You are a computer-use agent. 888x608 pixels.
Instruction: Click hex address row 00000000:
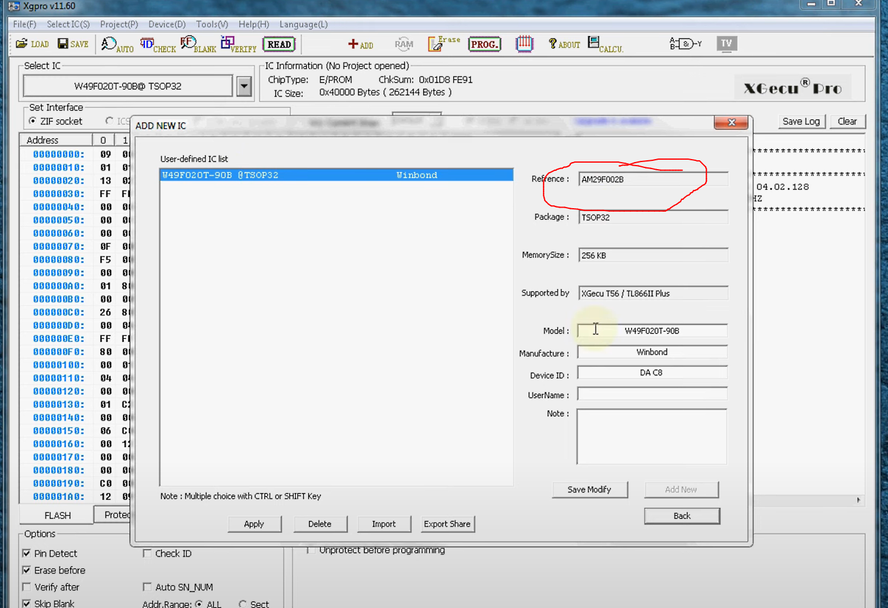tap(59, 154)
